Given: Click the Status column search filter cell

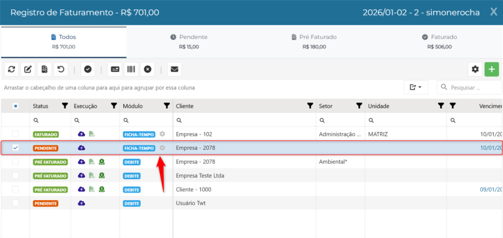Looking at the screenshot, I should coord(51,120).
